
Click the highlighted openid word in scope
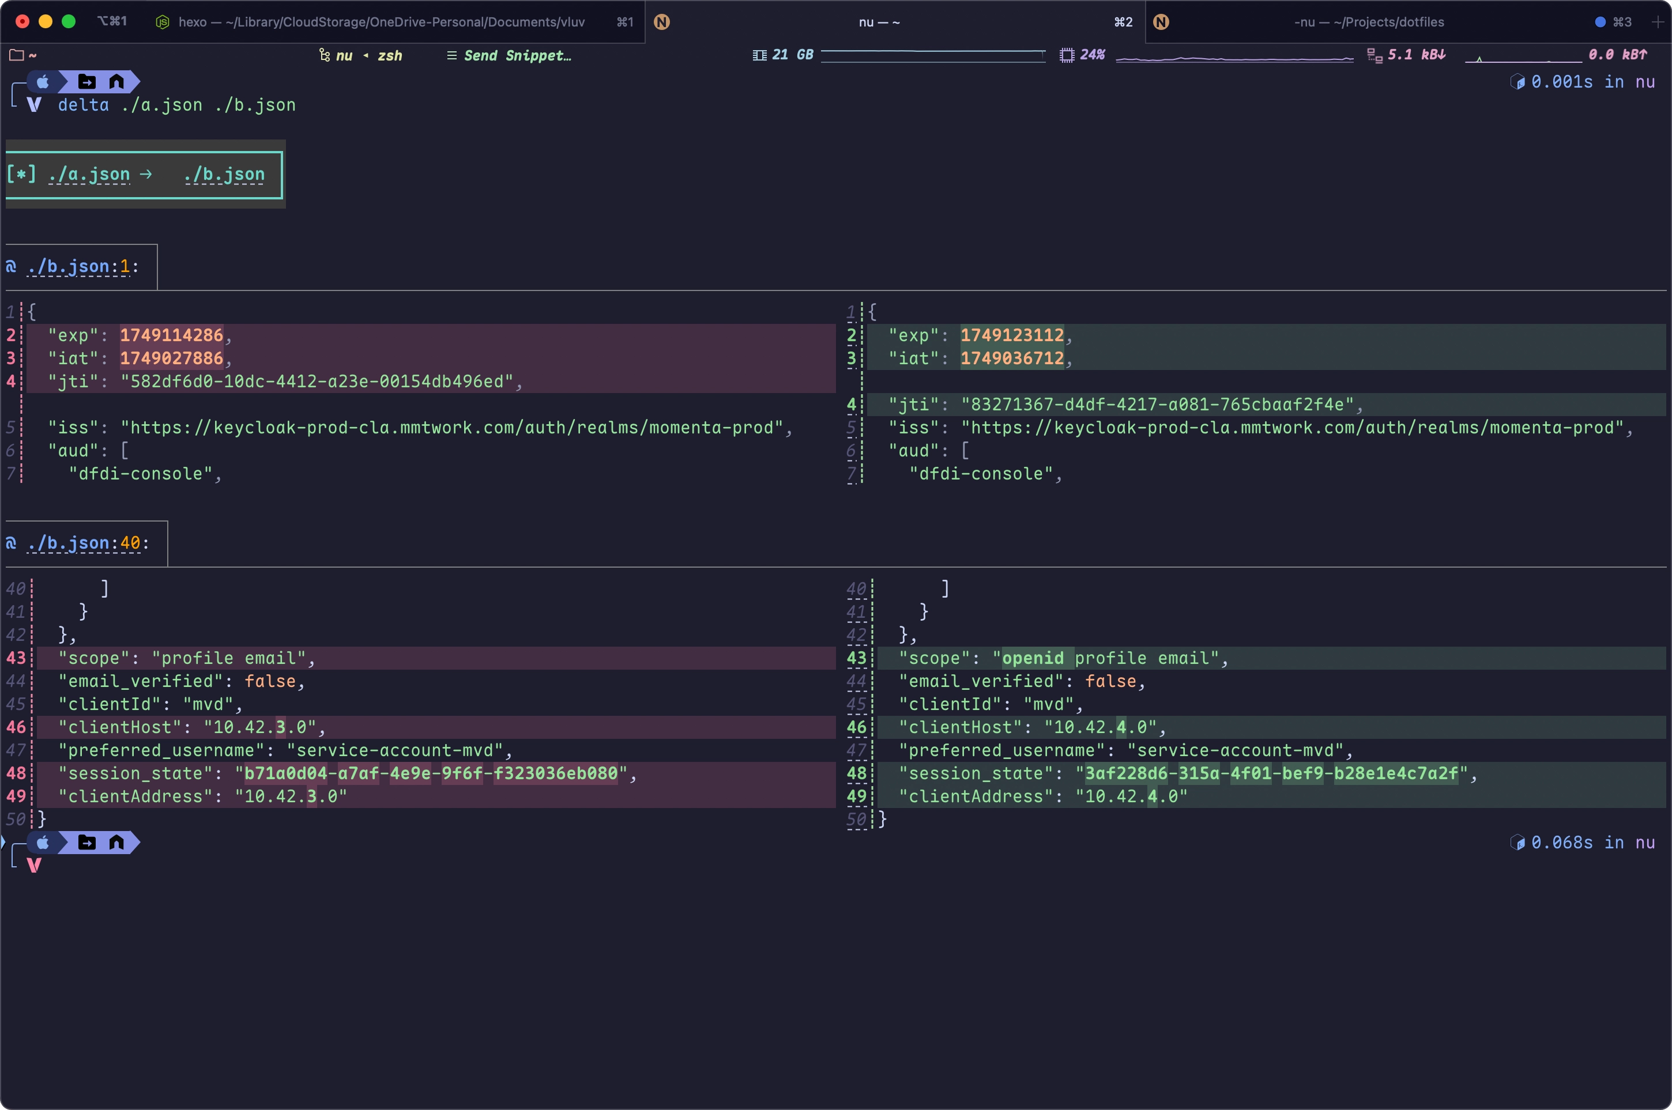point(1033,658)
